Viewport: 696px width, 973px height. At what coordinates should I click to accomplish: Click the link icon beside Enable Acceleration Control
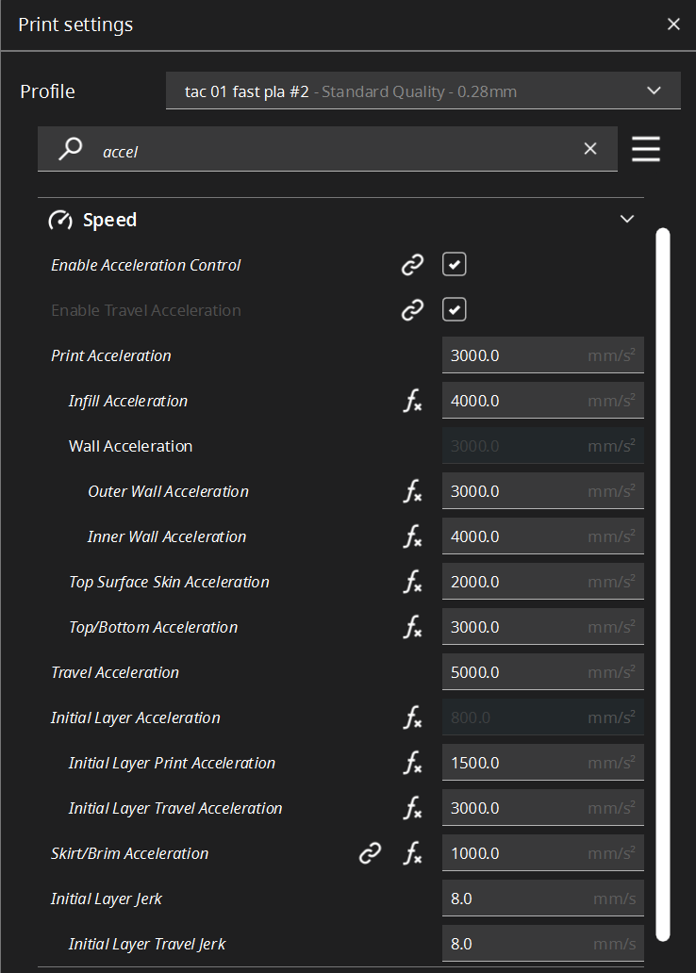coord(412,265)
